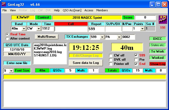Select the After contest radio button

click(7, 38)
